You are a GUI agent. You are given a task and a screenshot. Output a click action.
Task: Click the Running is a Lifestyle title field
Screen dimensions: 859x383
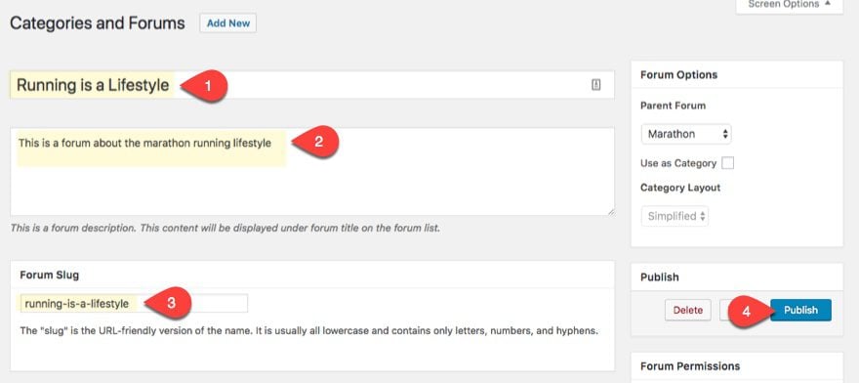click(312, 85)
